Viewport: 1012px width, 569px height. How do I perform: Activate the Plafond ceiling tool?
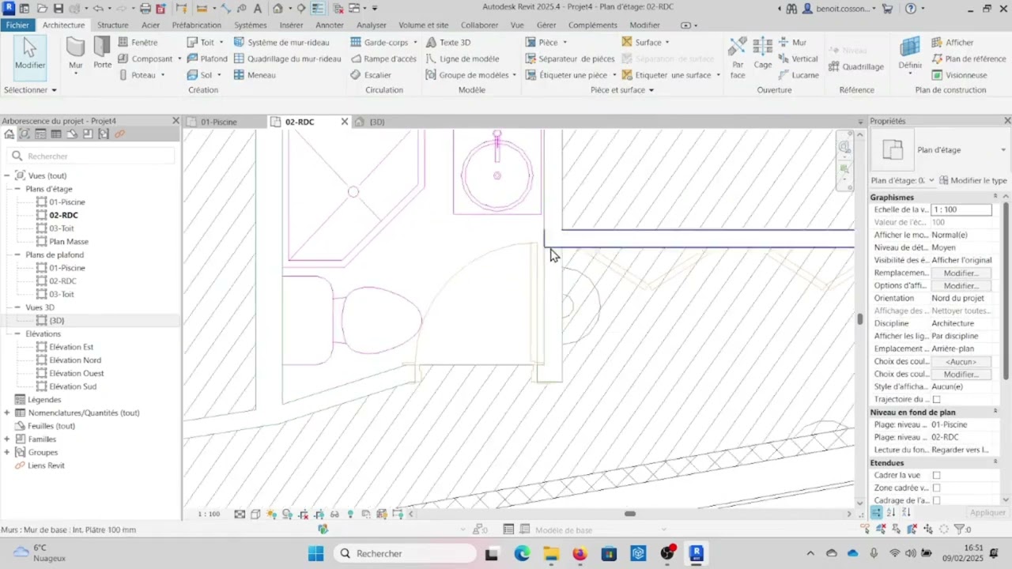click(x=207, y=58)
